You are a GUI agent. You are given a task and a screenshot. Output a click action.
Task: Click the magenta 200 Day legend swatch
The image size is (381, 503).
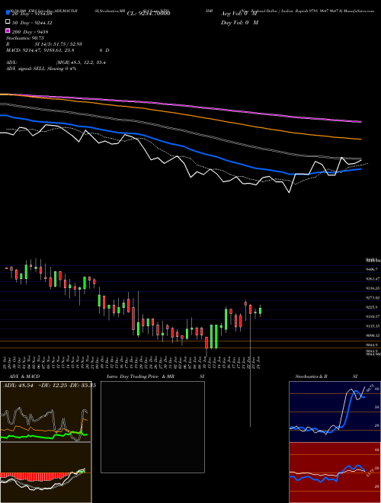point(8,30)
